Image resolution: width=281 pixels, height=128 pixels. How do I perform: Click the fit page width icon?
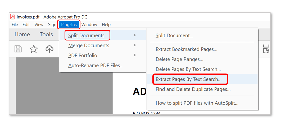[x=266, y=49]
